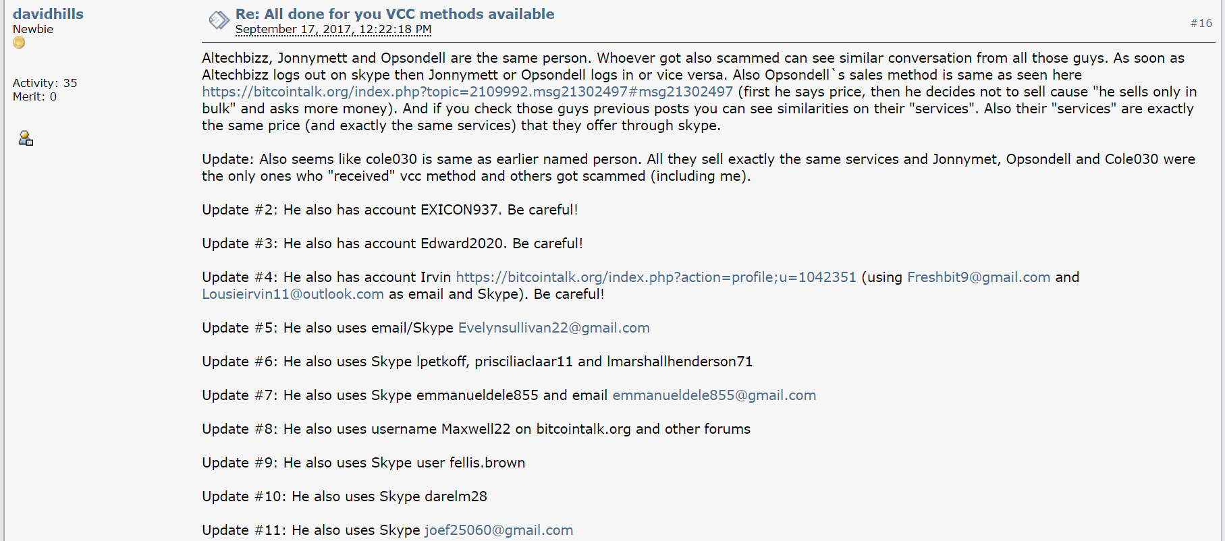Click the Update #10 darelm28 line

pos(344,496)
